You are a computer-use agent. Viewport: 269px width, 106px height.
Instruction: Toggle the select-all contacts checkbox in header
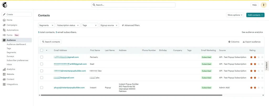tap(42, 50)
